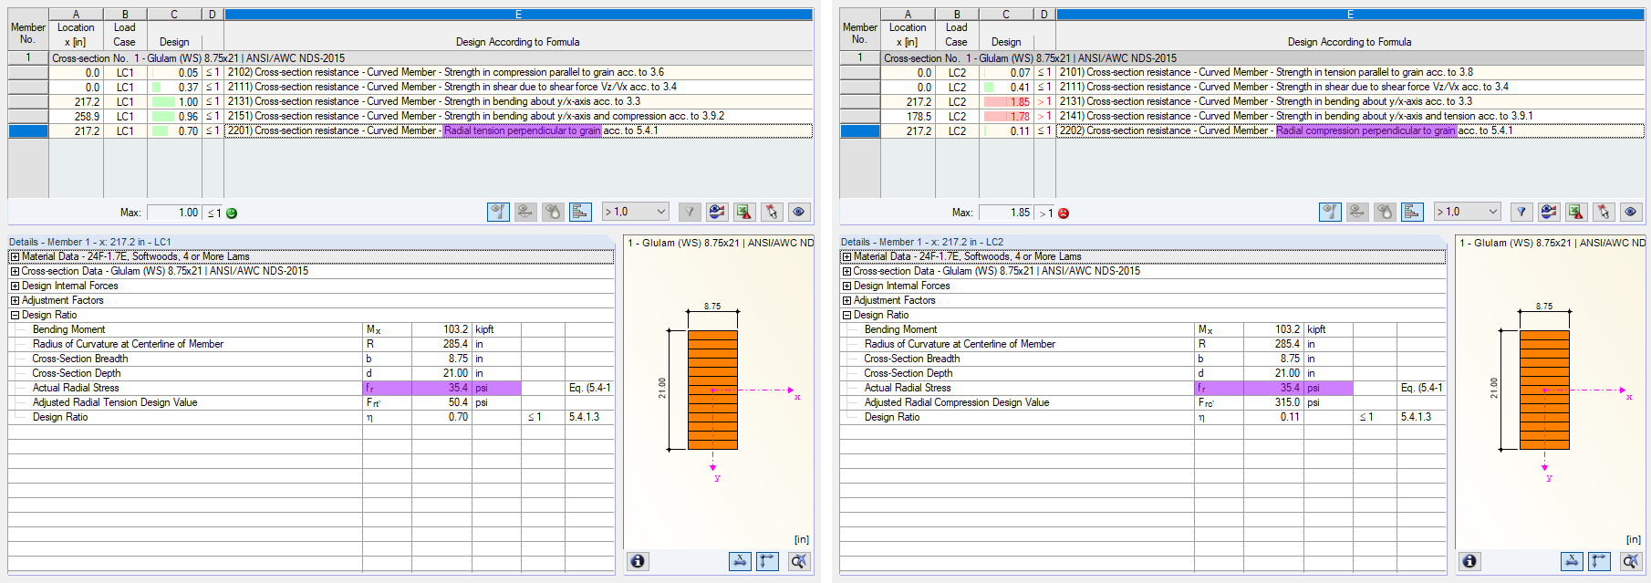Reset zoom in the LC1 section view
Screen dimensions: 1651x583
[x=799, y=561]
